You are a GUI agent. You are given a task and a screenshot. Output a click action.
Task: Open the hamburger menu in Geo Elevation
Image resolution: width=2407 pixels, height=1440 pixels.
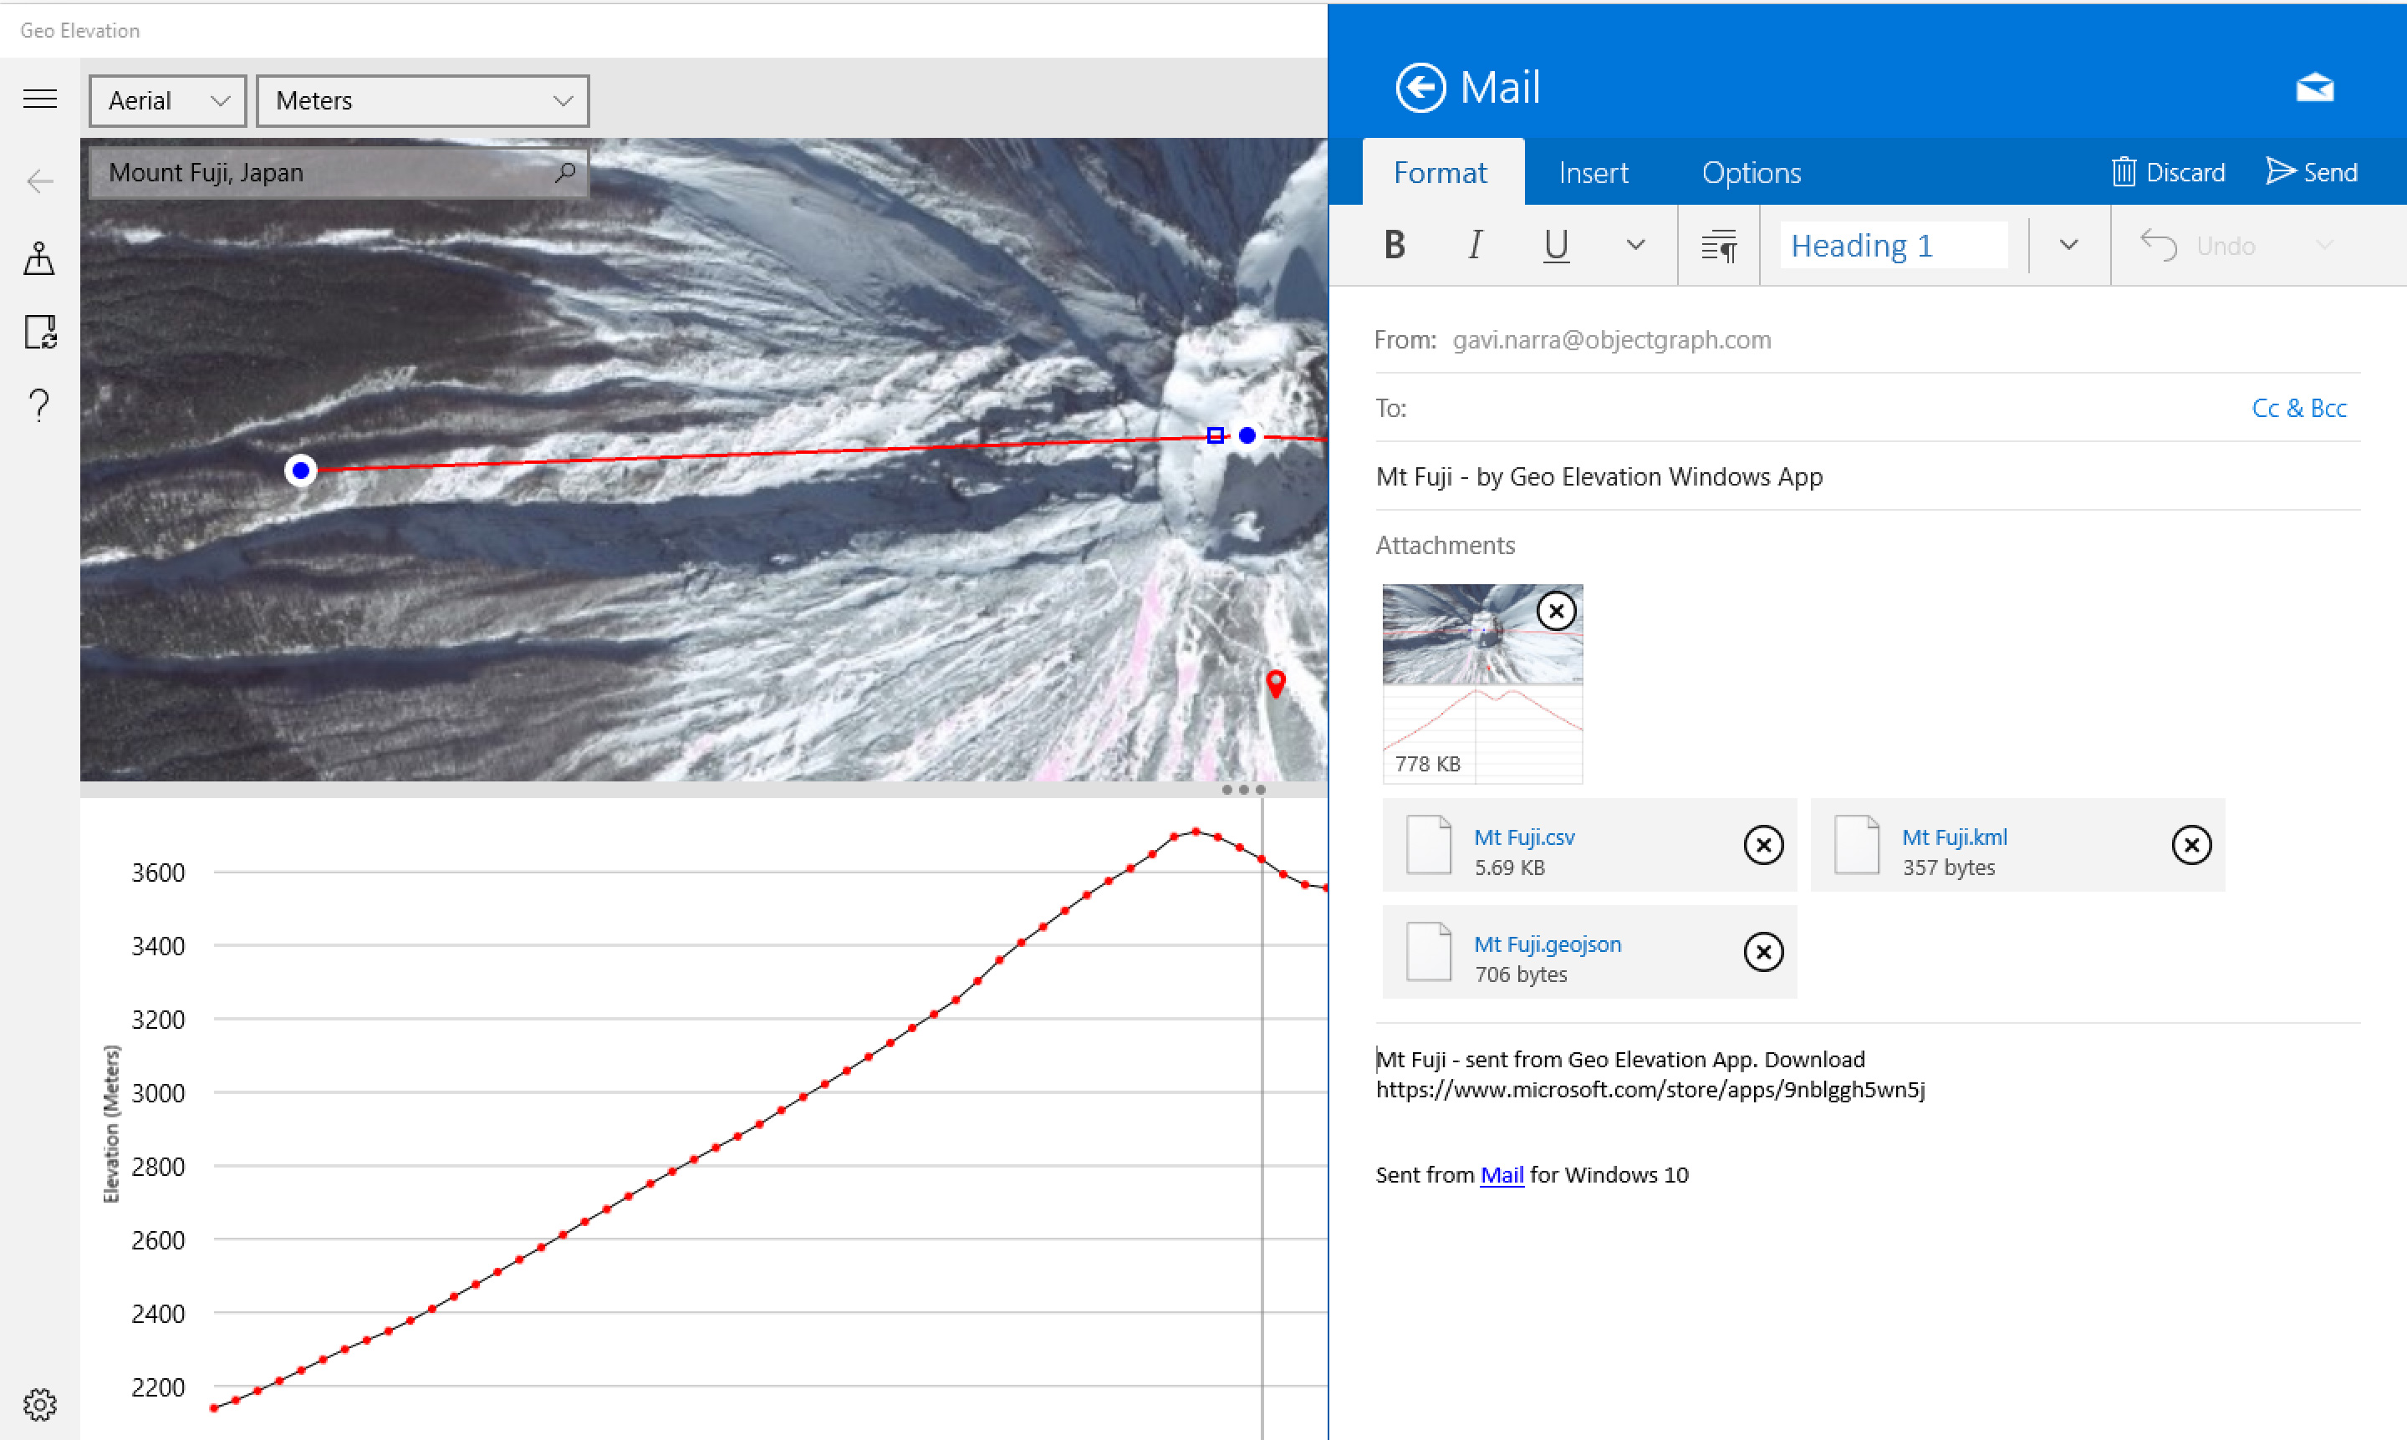pos(40,99)
